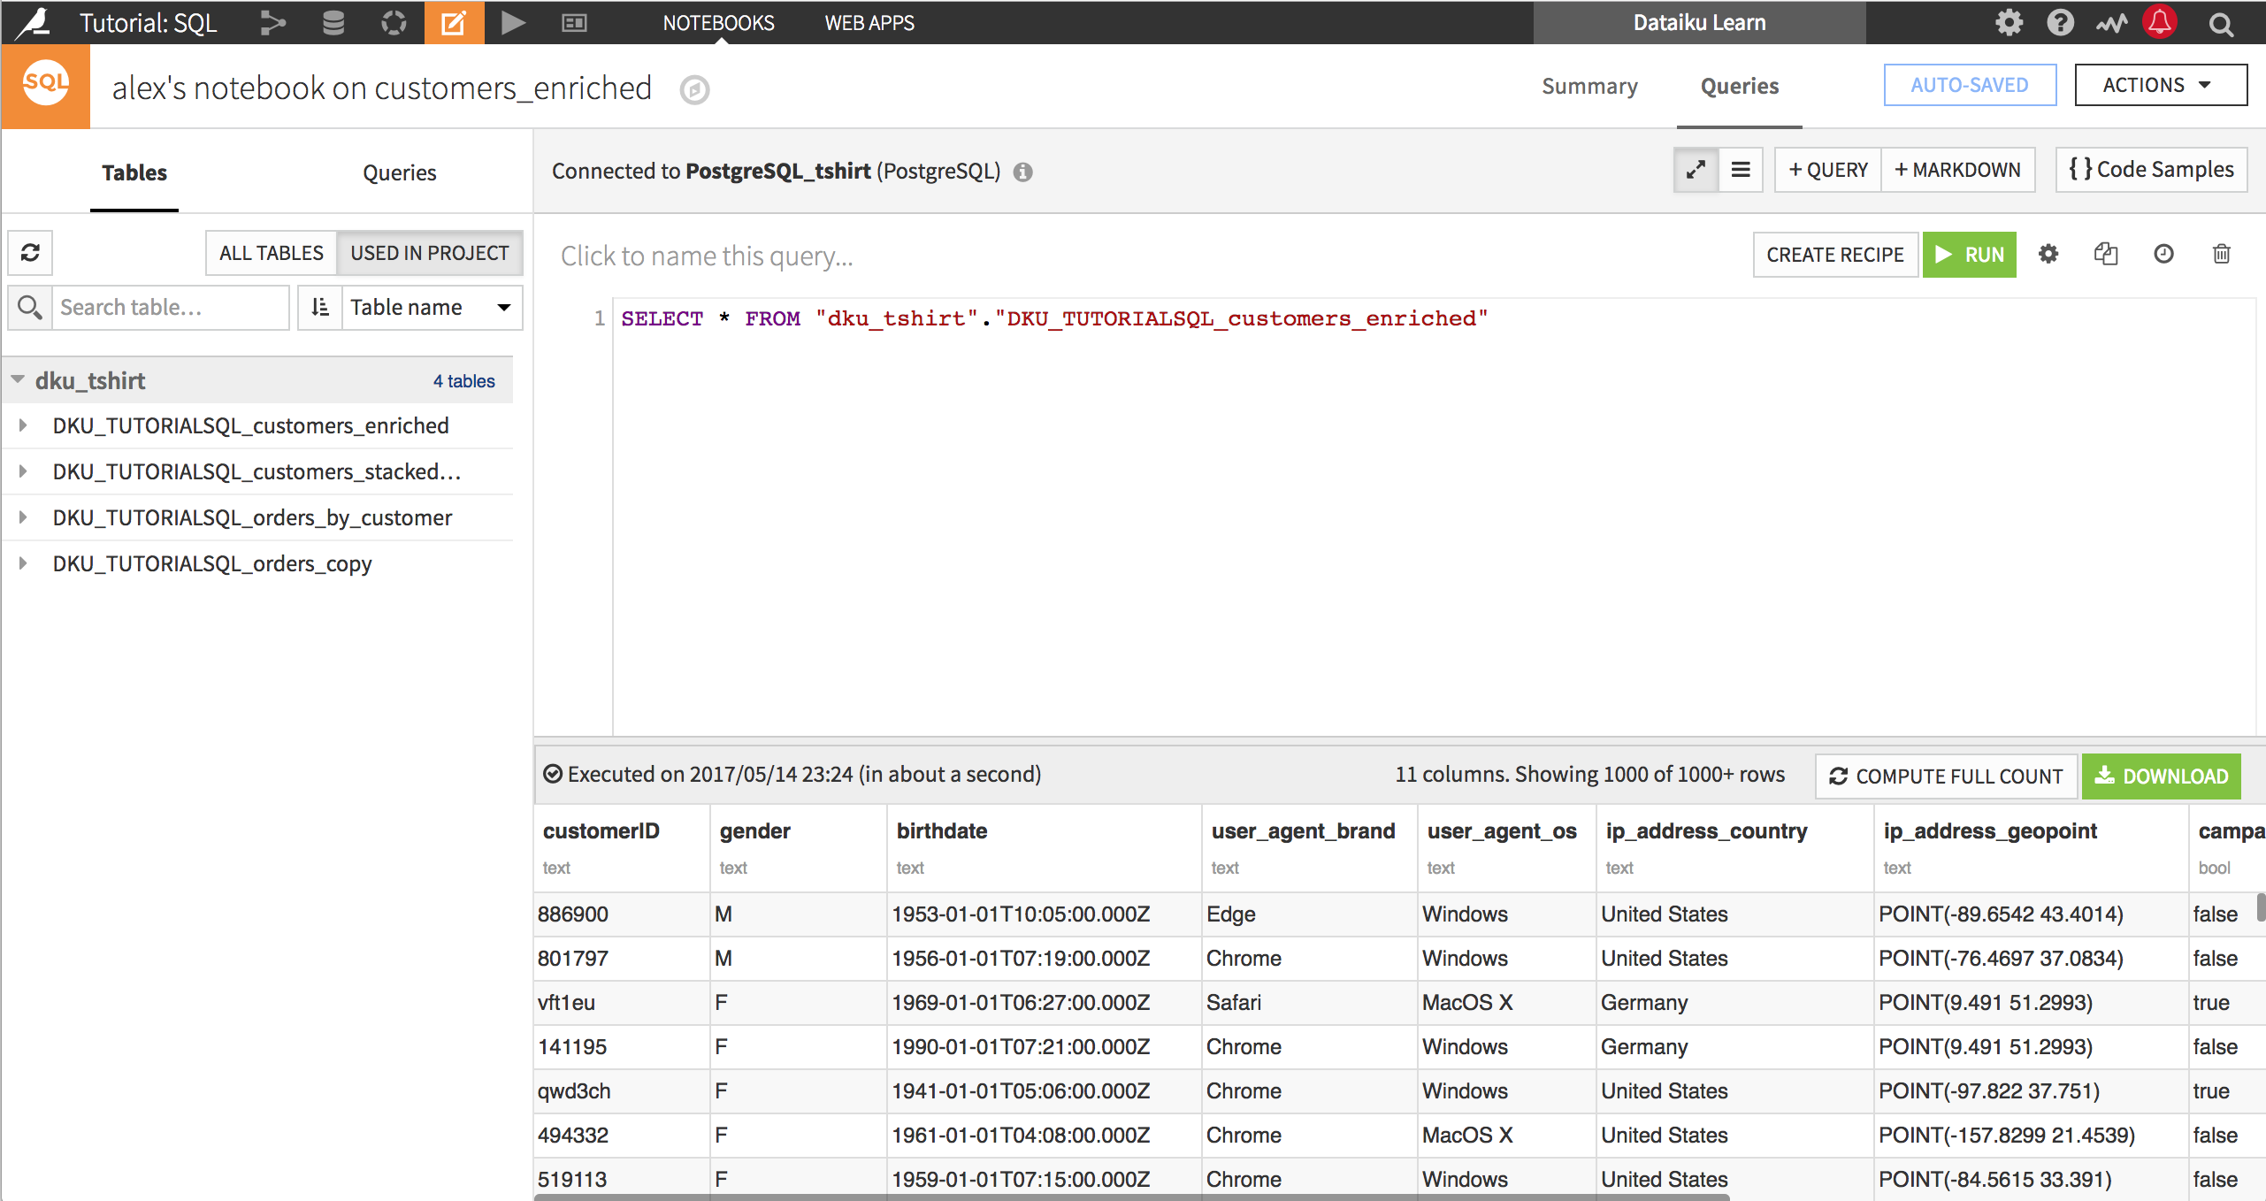Duplicate this query with copy icon
Screen dimensions: 2266x1201
click(2106, 255)
